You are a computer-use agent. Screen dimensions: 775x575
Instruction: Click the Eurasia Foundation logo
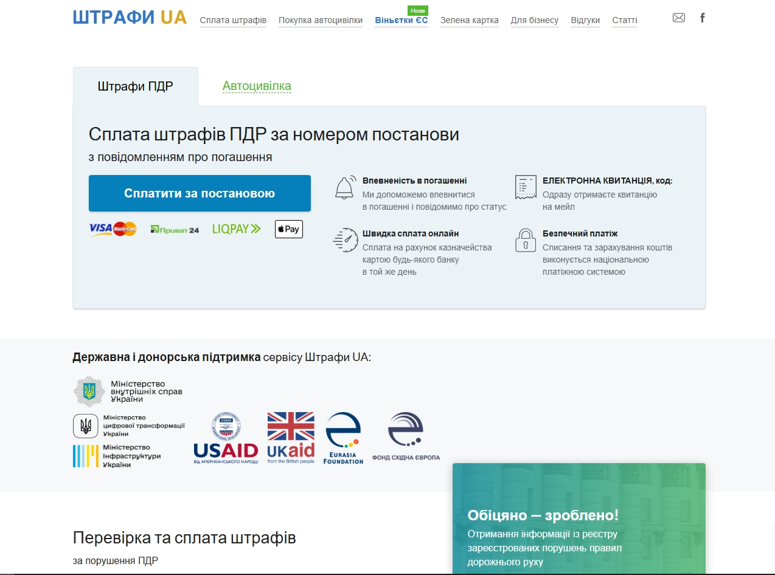344,438
